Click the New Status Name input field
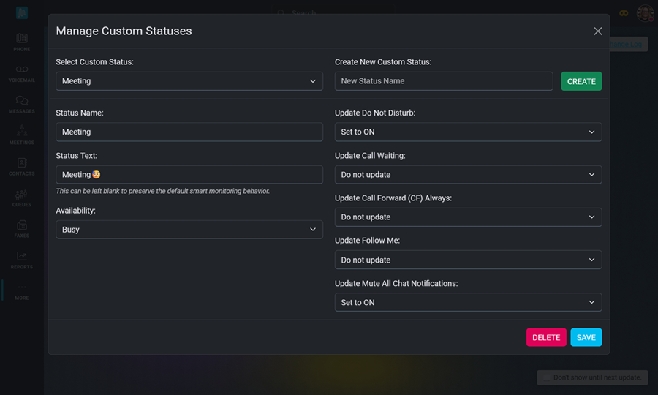This screenshot has width=658, height=395. pos(444,81)
